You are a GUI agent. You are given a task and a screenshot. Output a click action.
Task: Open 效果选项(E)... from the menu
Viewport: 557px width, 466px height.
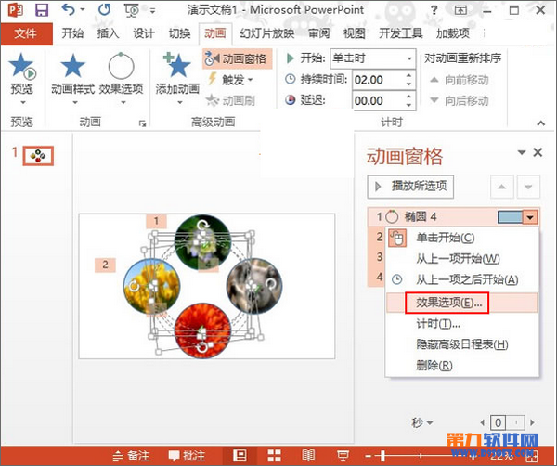tap(461, 303)
